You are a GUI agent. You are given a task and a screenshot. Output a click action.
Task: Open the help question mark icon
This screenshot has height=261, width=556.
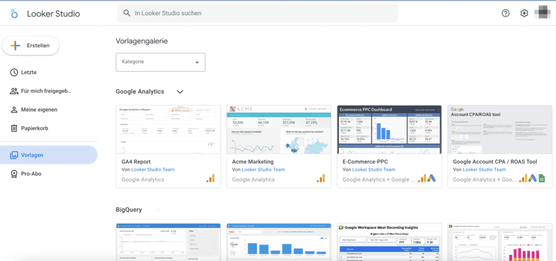506,13
